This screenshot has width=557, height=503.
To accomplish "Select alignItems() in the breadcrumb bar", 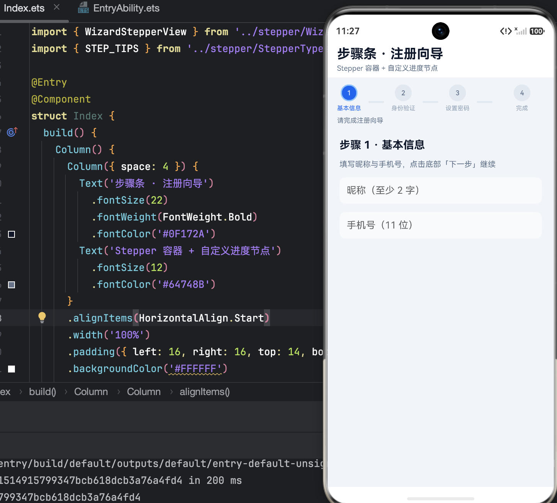I will click(205, 392).
